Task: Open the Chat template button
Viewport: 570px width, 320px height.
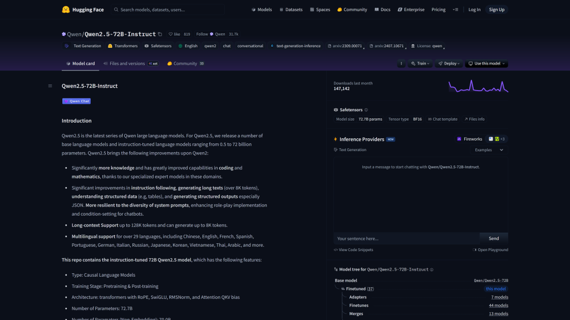Action: [x=443, y=119]
